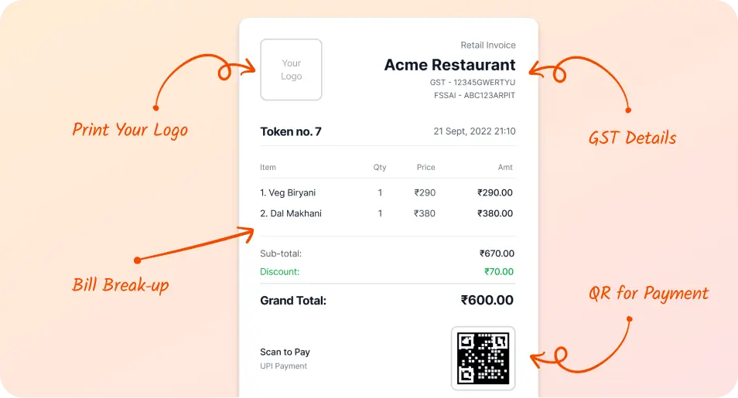Select the GST number line
The width and height of the screenshot is (738, 398).
pos(472,82)
